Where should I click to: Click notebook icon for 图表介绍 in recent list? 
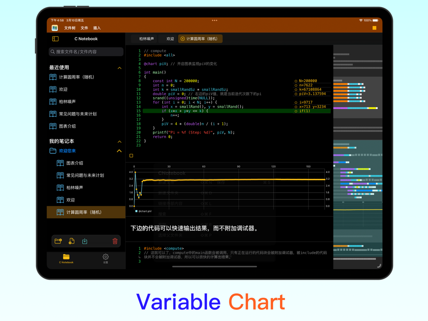pos(53,126)
